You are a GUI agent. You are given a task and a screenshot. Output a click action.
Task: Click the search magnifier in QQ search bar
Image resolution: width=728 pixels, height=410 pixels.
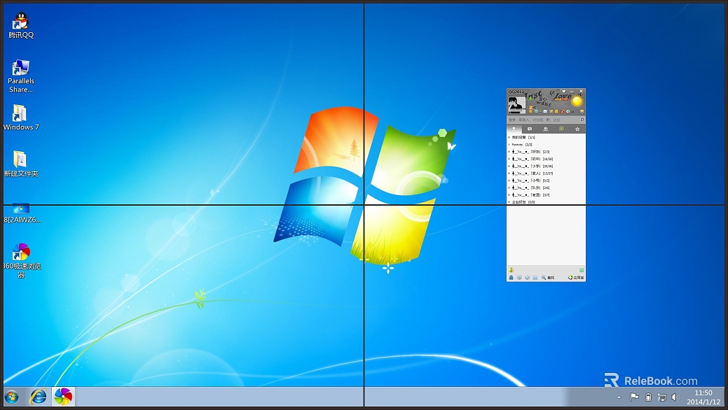(582, 120)
